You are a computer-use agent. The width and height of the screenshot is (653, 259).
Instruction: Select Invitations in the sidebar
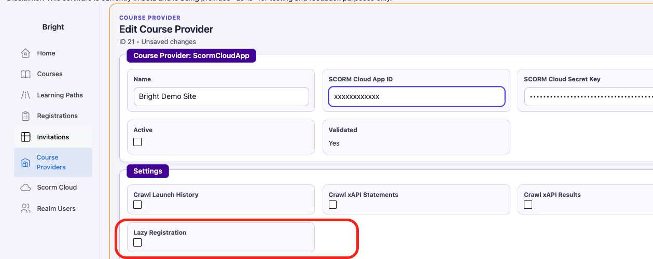[53, 137]
